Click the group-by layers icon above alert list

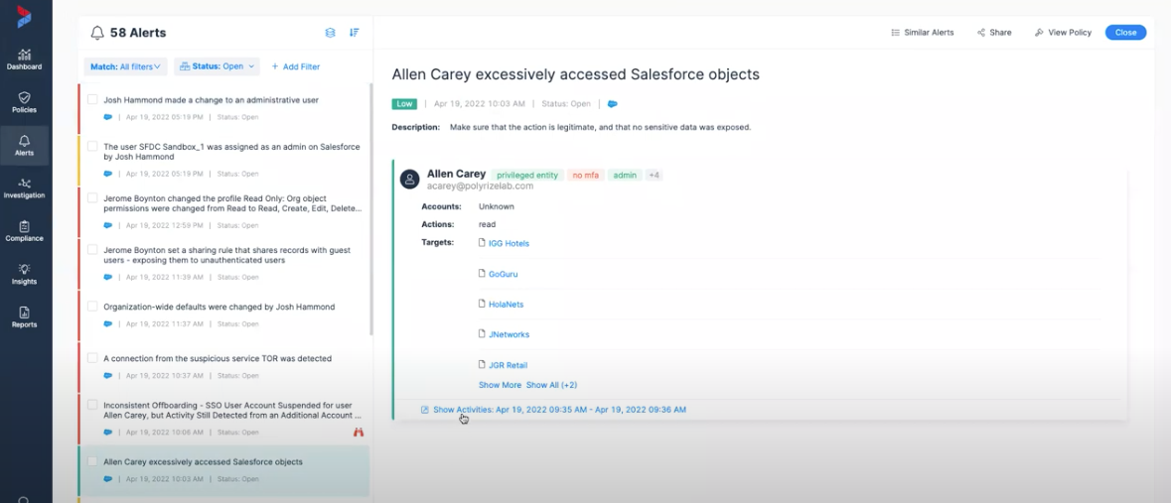tap(331, 33)
